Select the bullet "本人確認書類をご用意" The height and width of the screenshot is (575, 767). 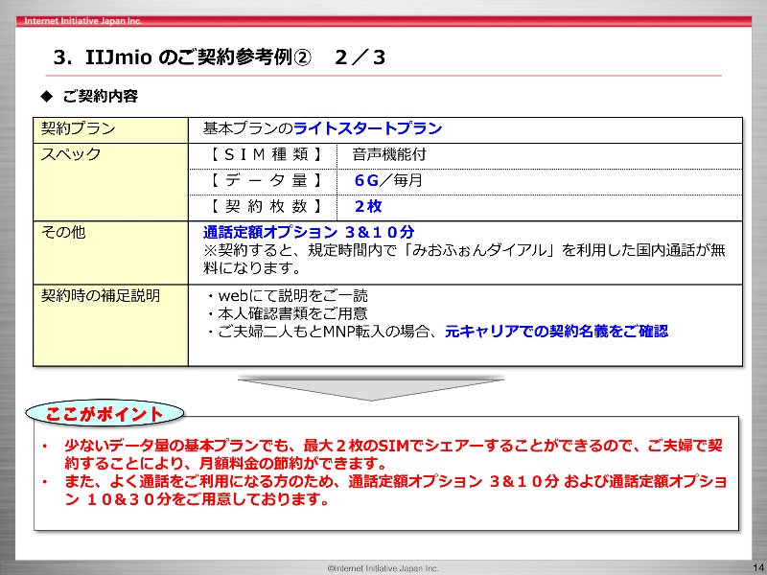coord(289,313)
